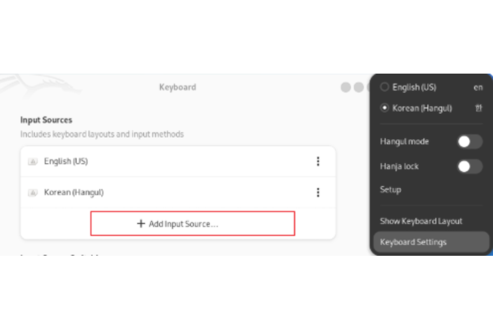Click the Keyboard window title
Viewport: 493px width, 329px height.
point(177,87)
